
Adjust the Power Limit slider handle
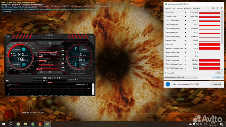(x=56, y=52)
